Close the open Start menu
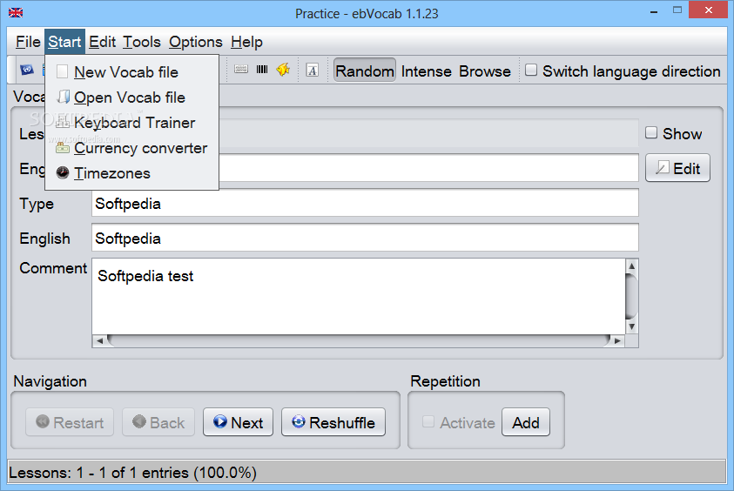This screenshot has width=734, height=491. pos(64,42)
